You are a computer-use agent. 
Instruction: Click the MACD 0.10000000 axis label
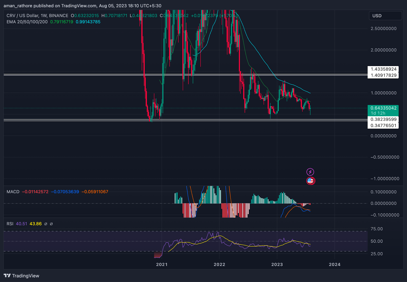tap(384, 192)
